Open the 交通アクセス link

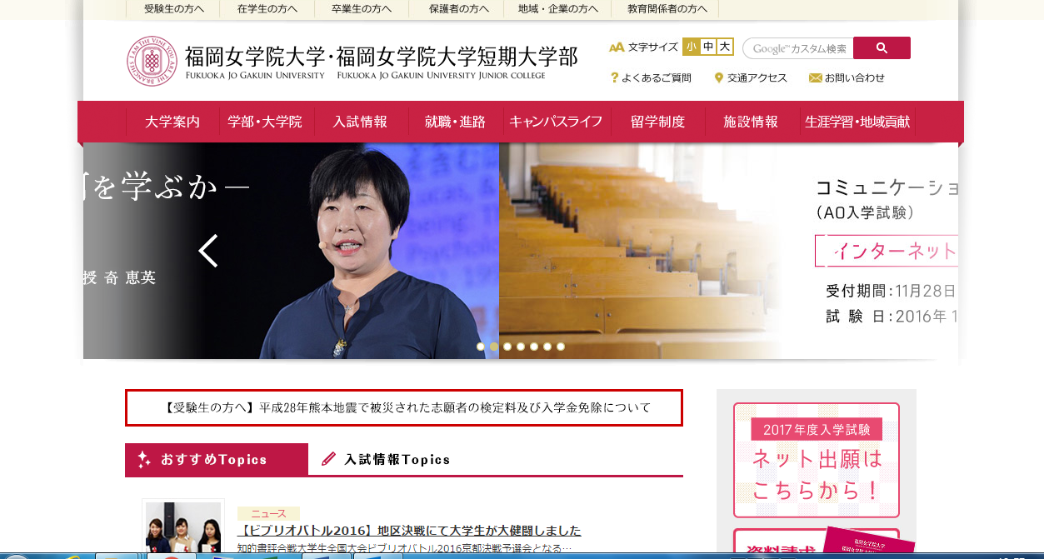757,77
